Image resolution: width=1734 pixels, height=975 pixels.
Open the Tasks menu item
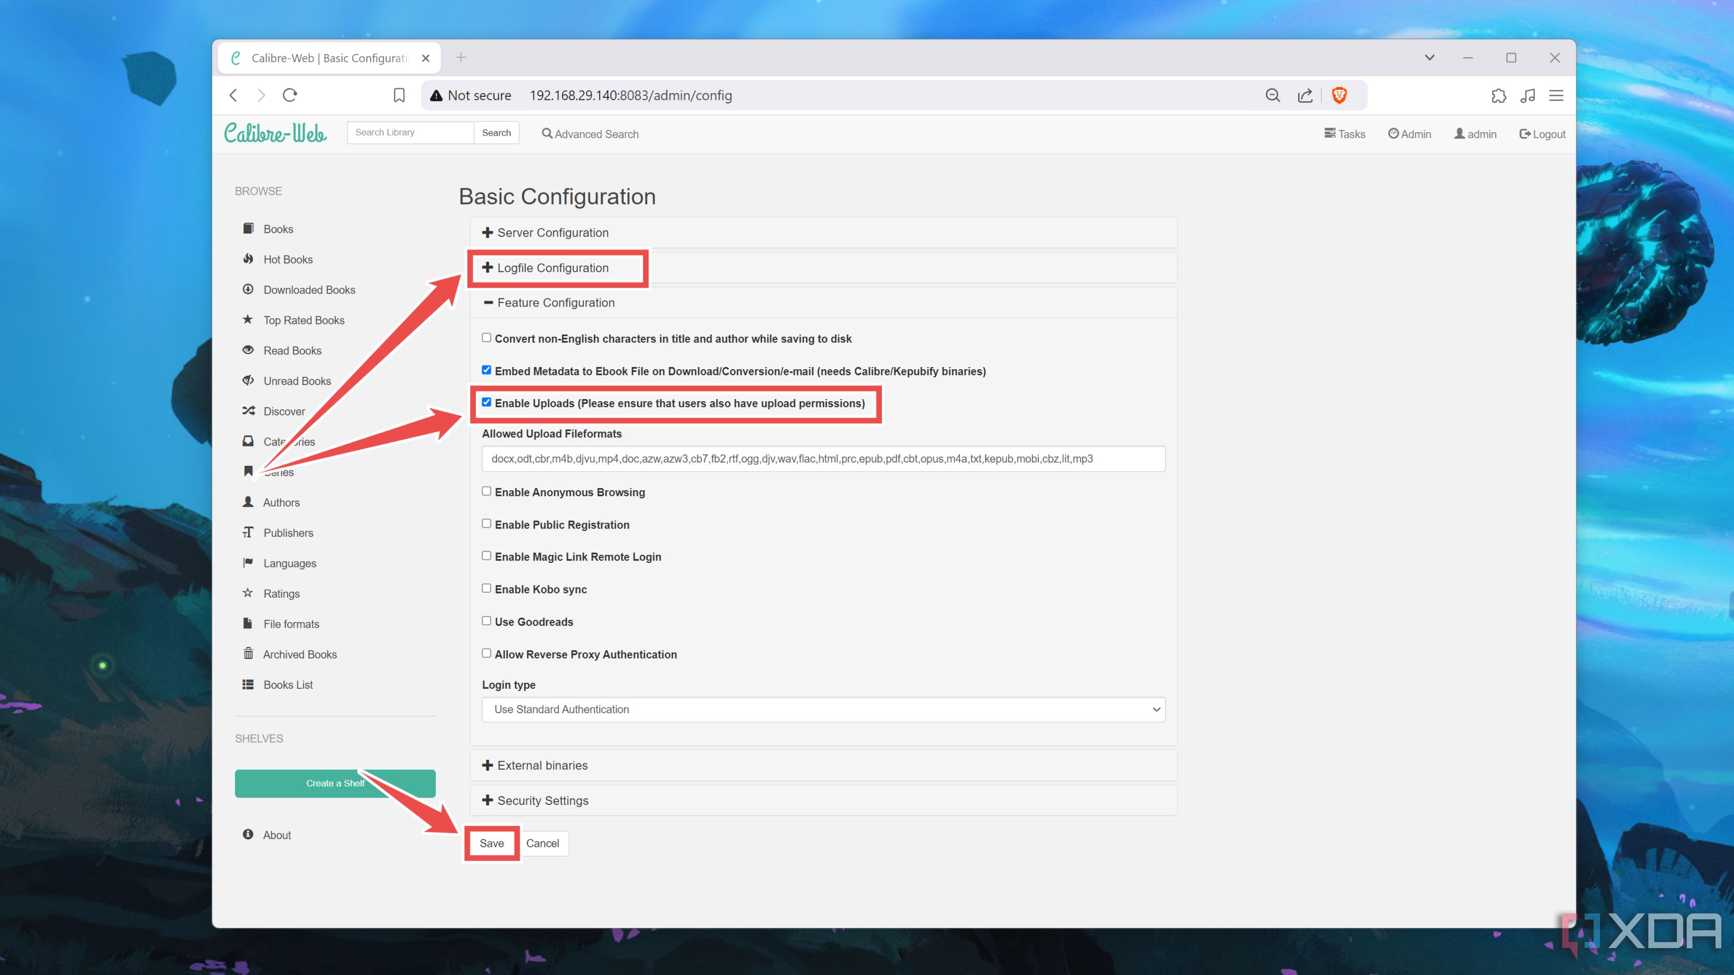(x=1344, y=134)
